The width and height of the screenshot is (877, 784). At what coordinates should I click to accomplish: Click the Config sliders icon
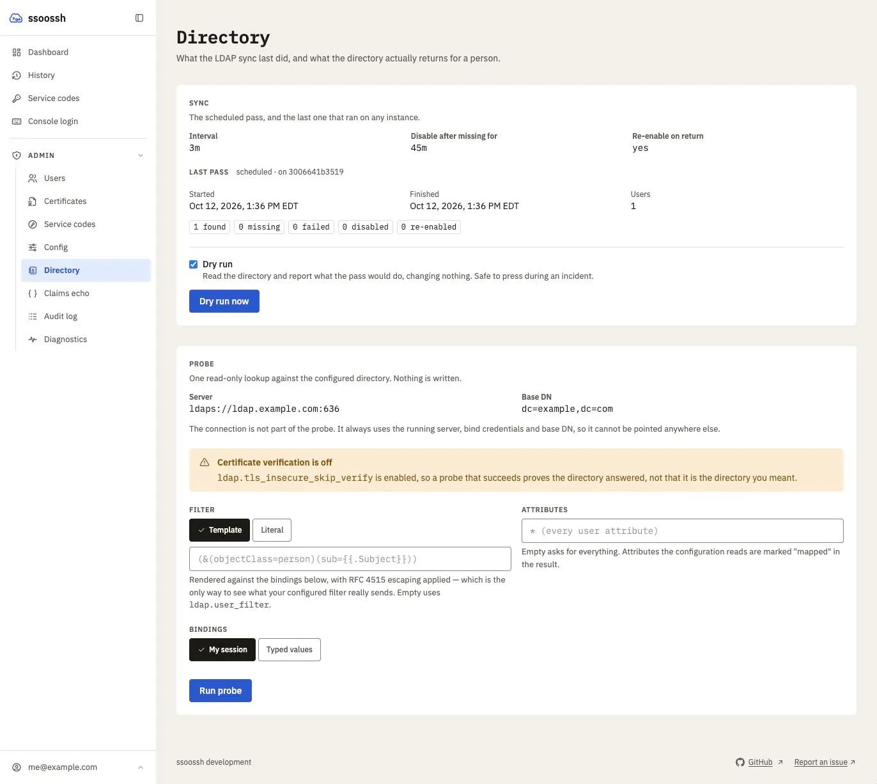pyautogui.click(x=33, y=247)
